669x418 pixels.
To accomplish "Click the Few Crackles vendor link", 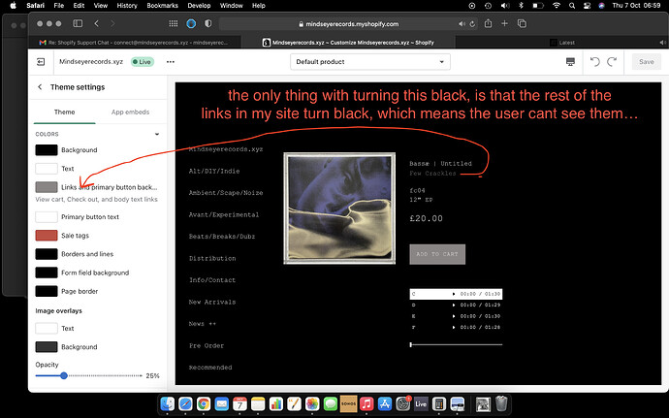I will point(432,174).
